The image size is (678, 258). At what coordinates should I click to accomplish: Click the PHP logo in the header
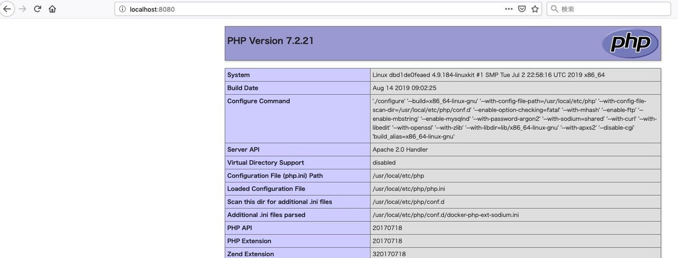(x=630, y=43)
